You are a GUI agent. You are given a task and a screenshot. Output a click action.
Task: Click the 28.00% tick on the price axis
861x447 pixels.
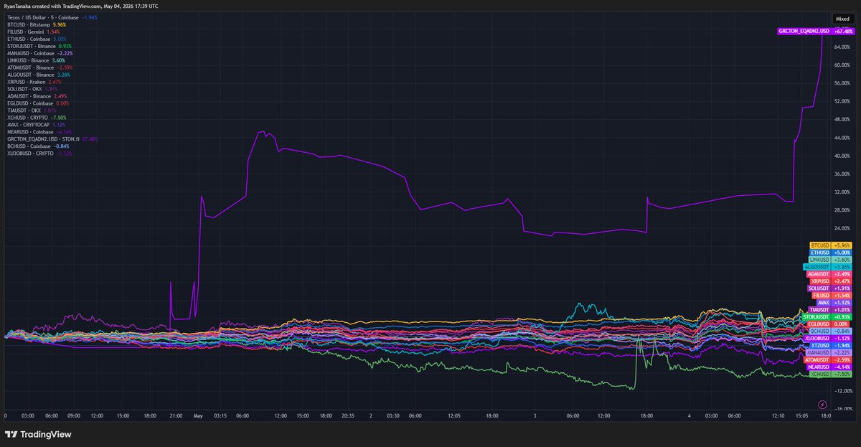tap(842, 210)
